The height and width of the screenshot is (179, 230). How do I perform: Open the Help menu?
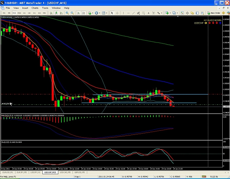67,8
